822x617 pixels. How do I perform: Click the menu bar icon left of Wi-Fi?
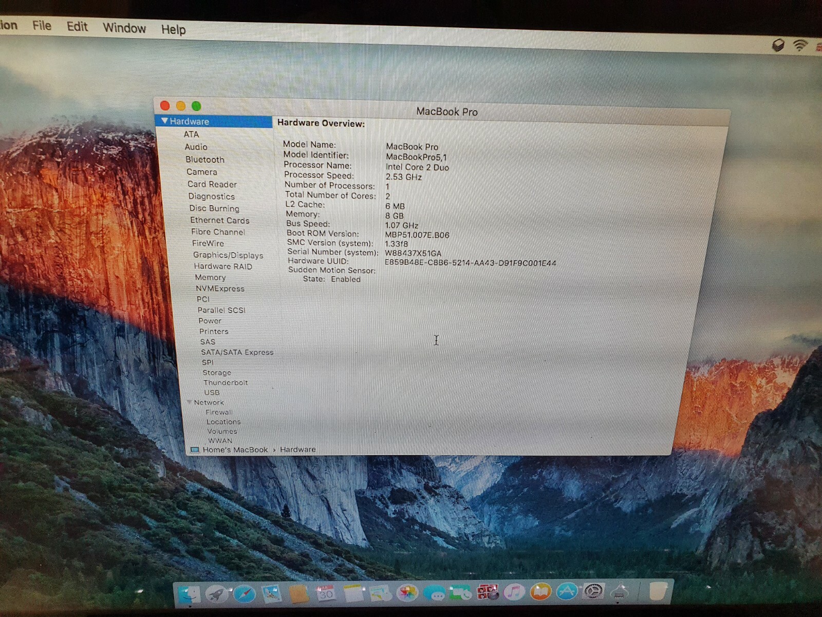(x=778, y=45)
